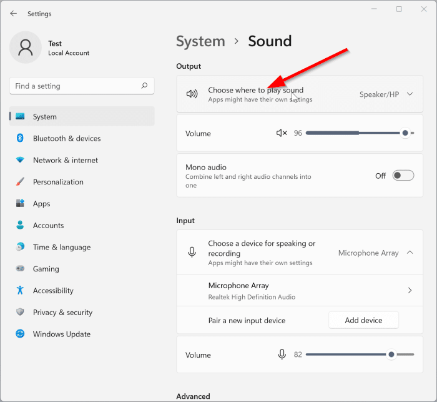The width and height of the screenshot is (437, 402).
Task: Click the Choose where to play sound label
Action: point(255,90)
